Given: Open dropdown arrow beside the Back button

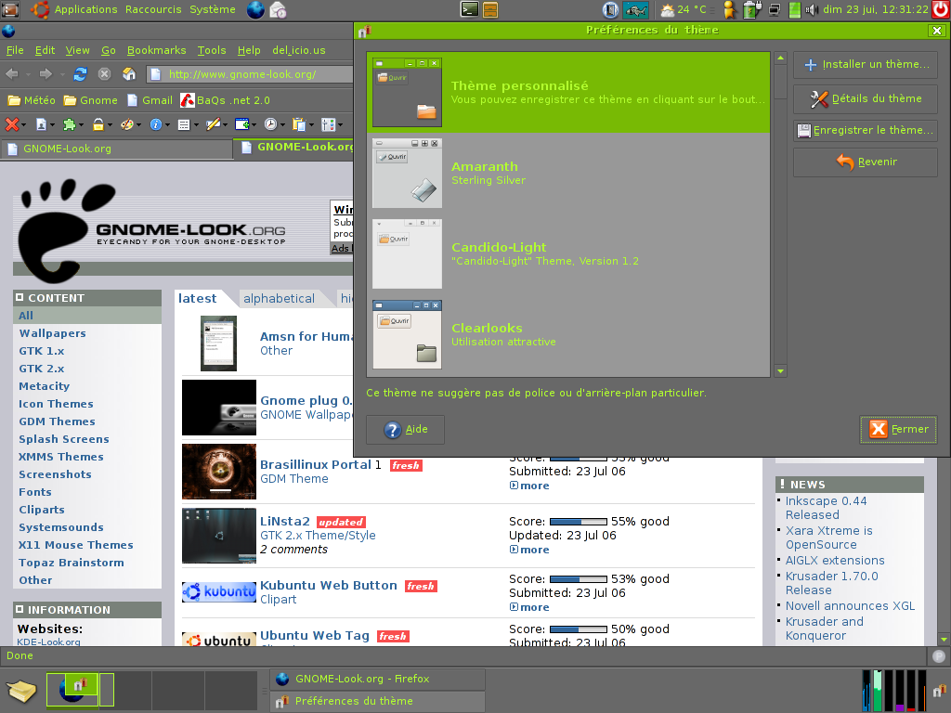Looking at the screenshot, I should 28,74.
